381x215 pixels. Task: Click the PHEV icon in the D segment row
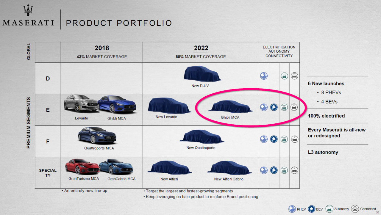(x=264, y=76)
